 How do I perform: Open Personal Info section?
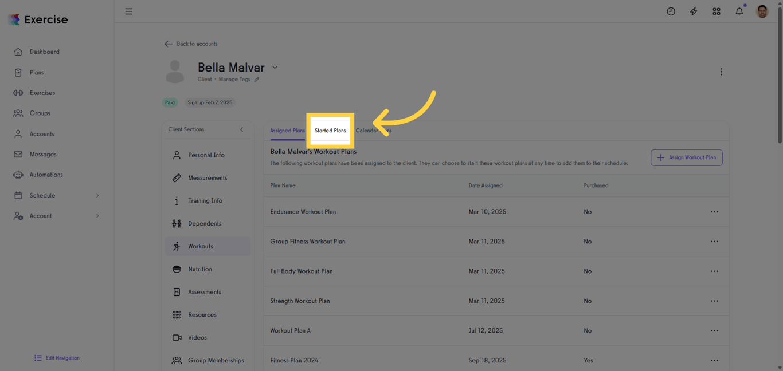pos(208,155)
